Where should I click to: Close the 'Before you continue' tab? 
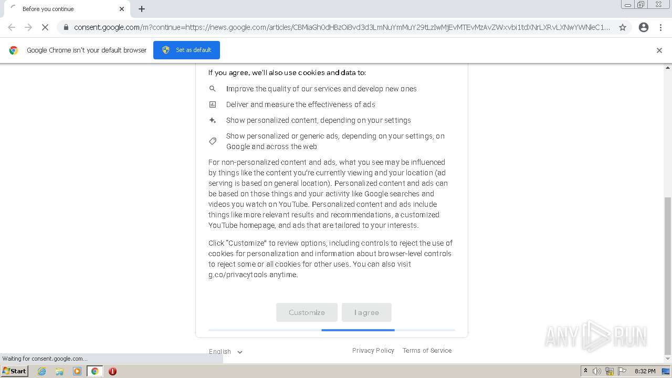coord(122,9)
